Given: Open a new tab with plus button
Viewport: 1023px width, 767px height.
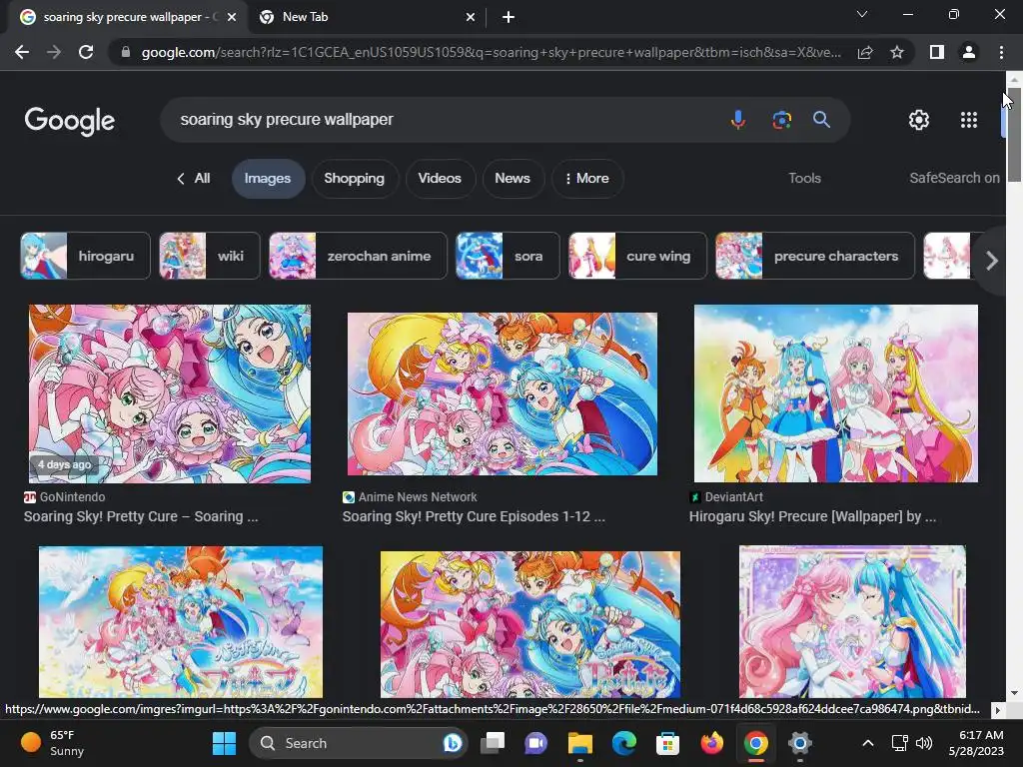Looking at the screenshot, I should click(509, 17).
